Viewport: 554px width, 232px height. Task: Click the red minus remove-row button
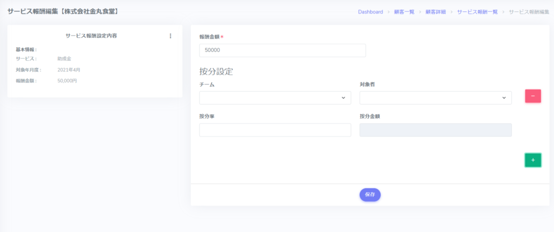532,96
